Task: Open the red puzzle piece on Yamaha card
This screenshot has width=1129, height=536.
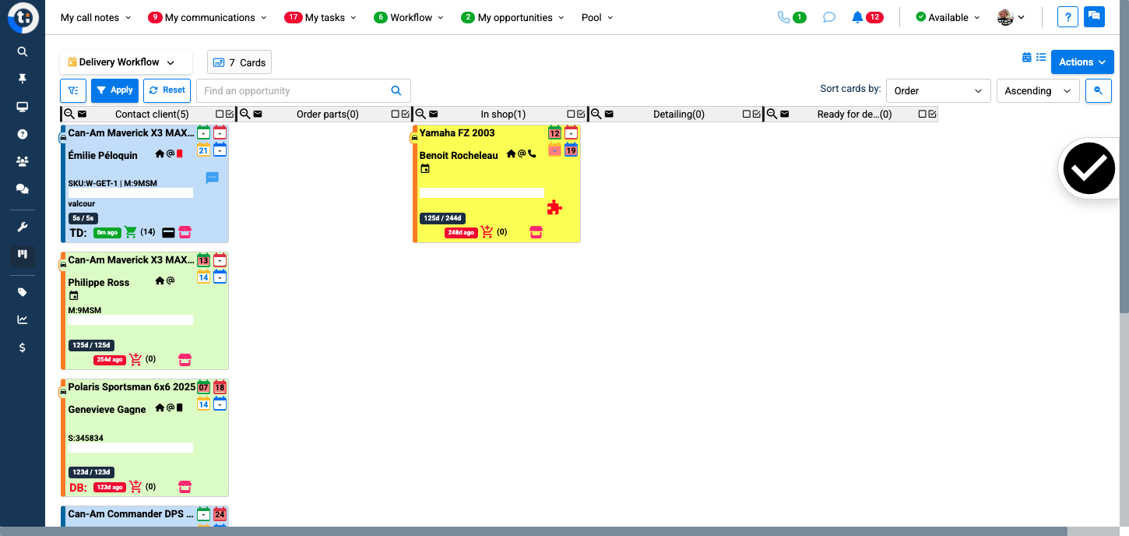Action: [x=554, y=207]
